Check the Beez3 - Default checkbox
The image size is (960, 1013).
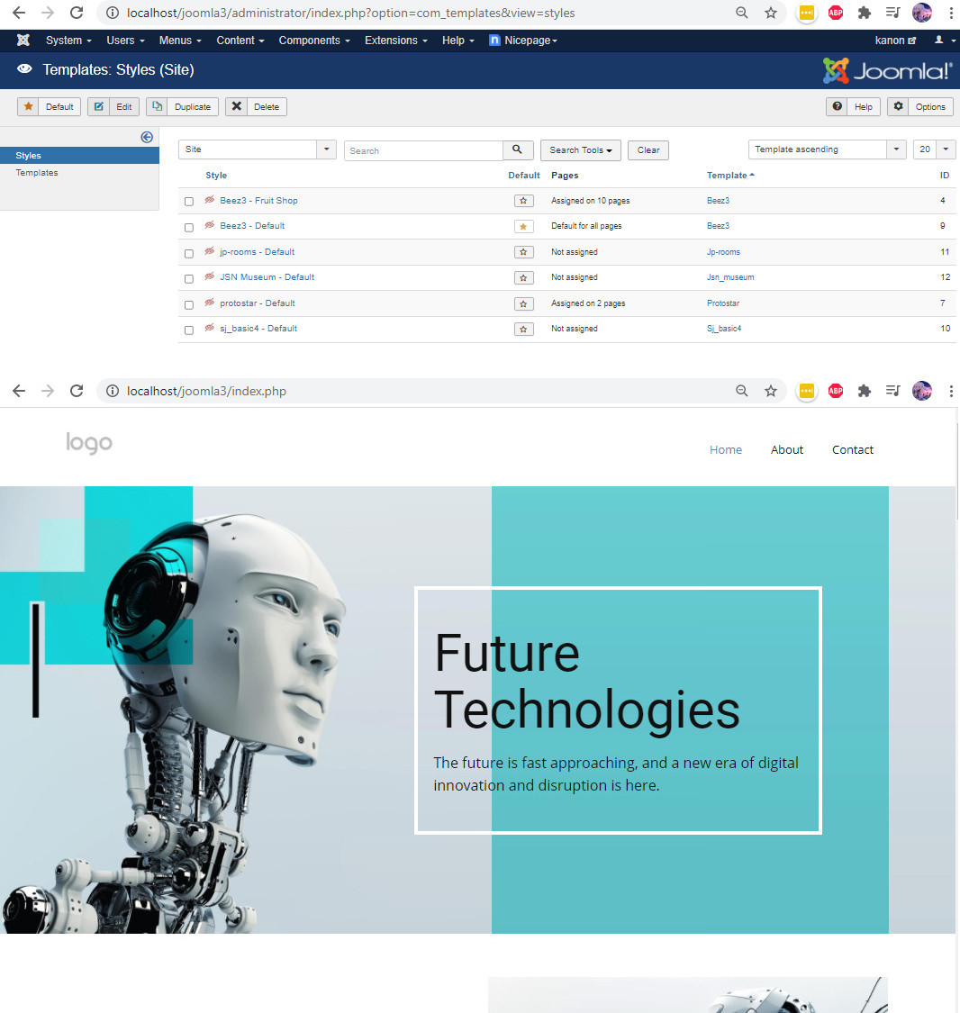coord(189,227)
